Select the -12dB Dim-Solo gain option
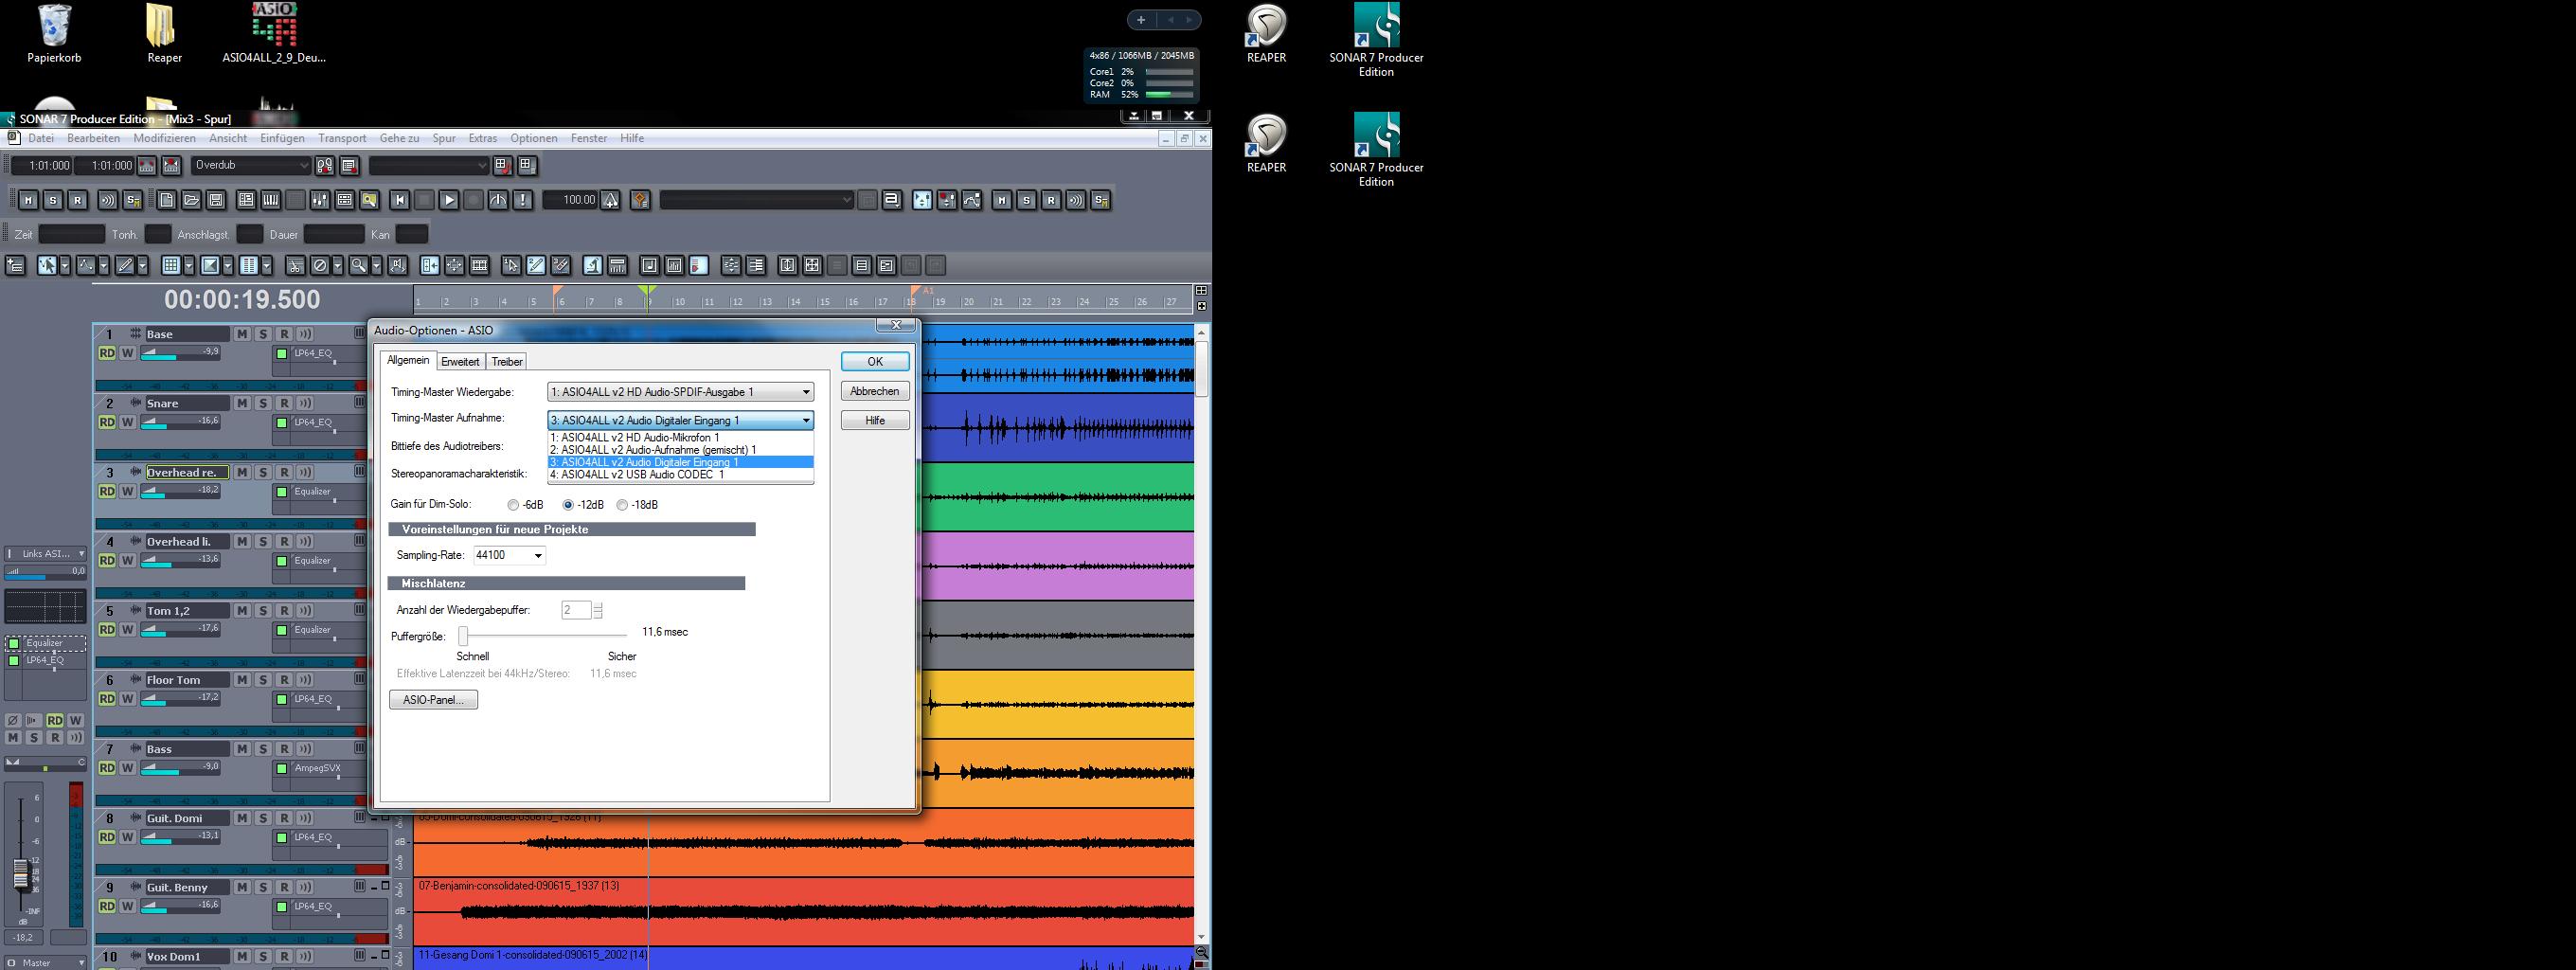Screen dimensions: 2576x970 click(x=583, y=505)
